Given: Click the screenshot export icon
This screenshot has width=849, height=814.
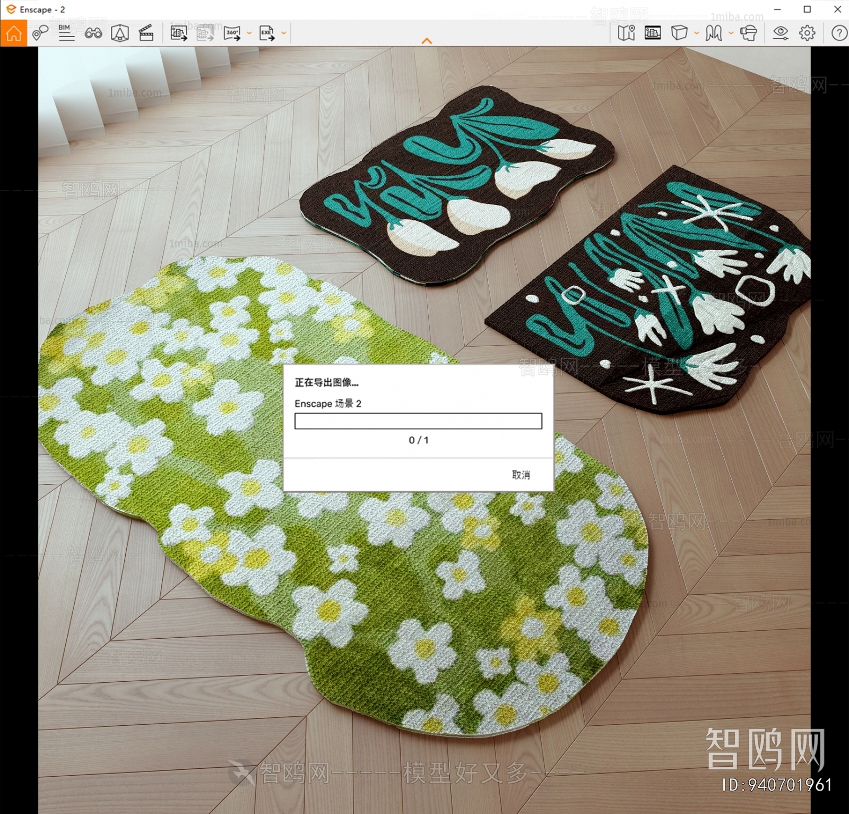Looking at the screenshot, I should click(x=178, y=33).
